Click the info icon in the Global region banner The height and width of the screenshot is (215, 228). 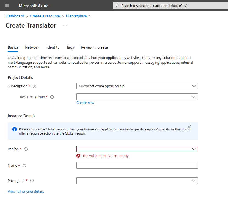tap(14, 129)
